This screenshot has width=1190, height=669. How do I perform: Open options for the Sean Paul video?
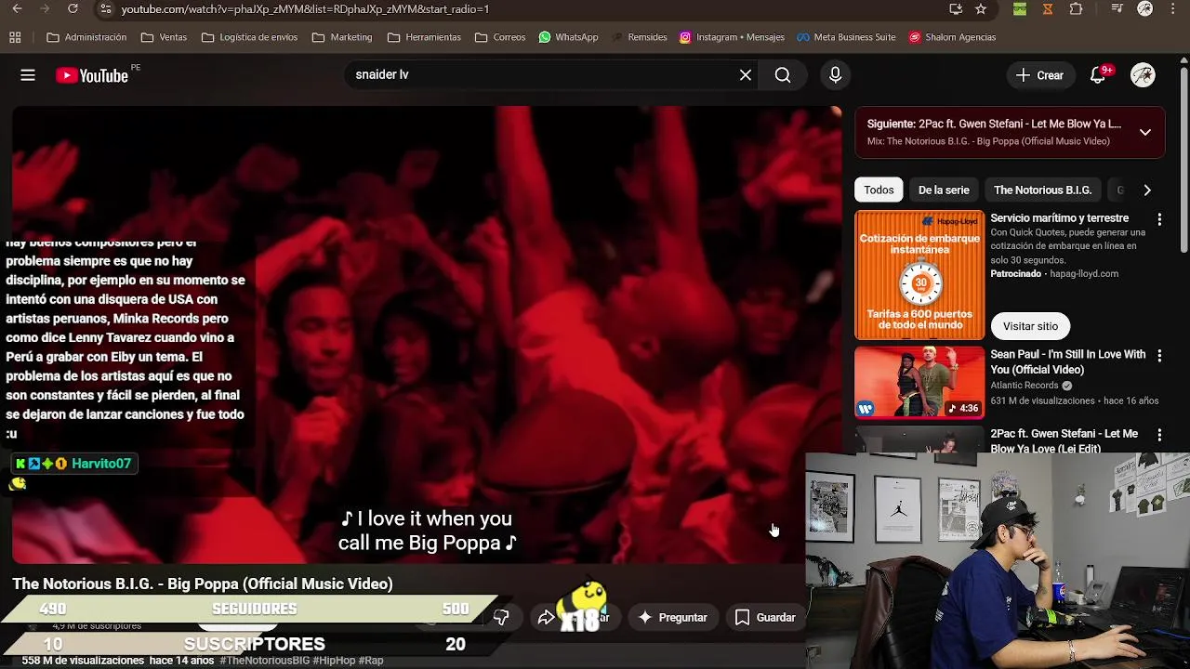click(x=1159, y=356)
